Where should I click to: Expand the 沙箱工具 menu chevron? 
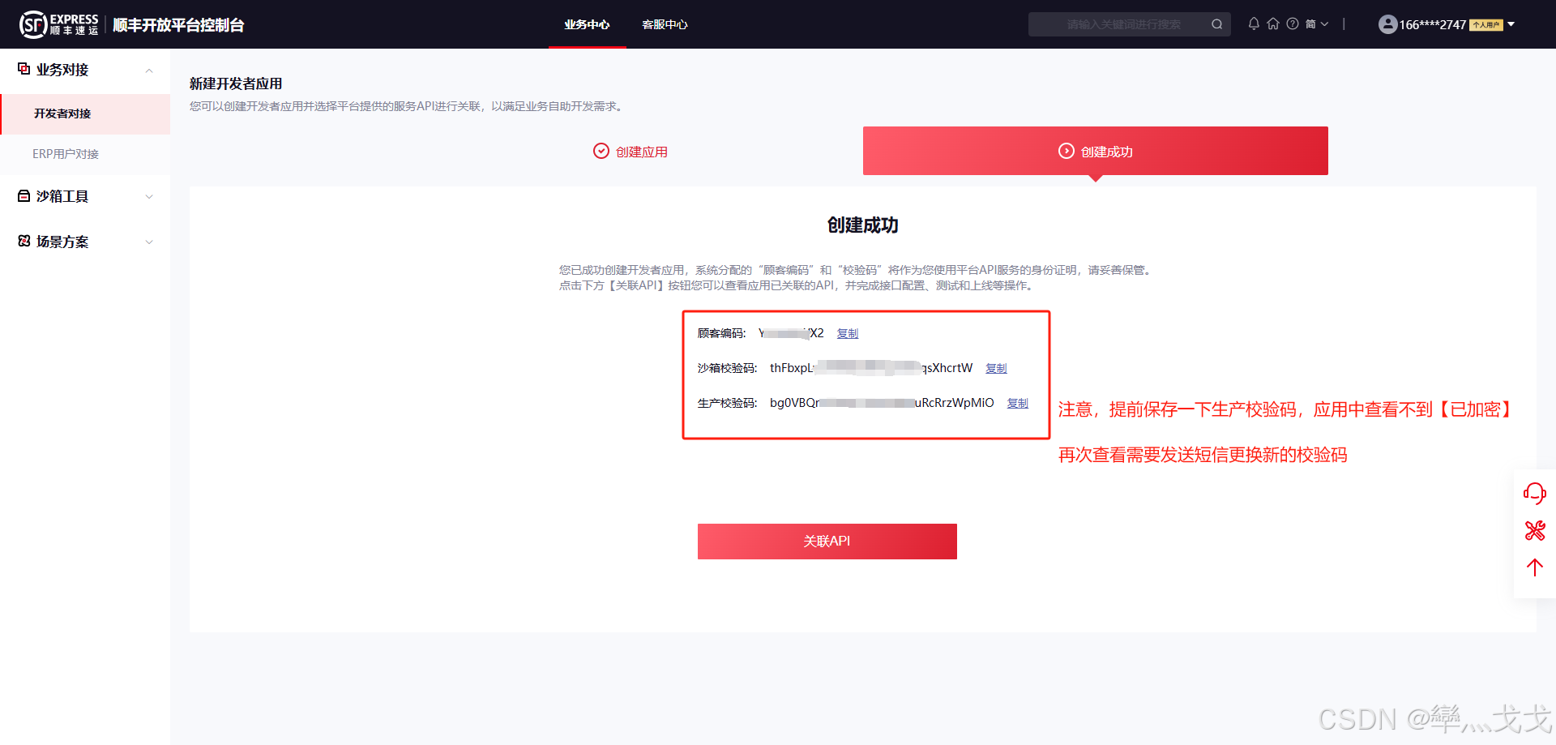(x=149, y=197)
